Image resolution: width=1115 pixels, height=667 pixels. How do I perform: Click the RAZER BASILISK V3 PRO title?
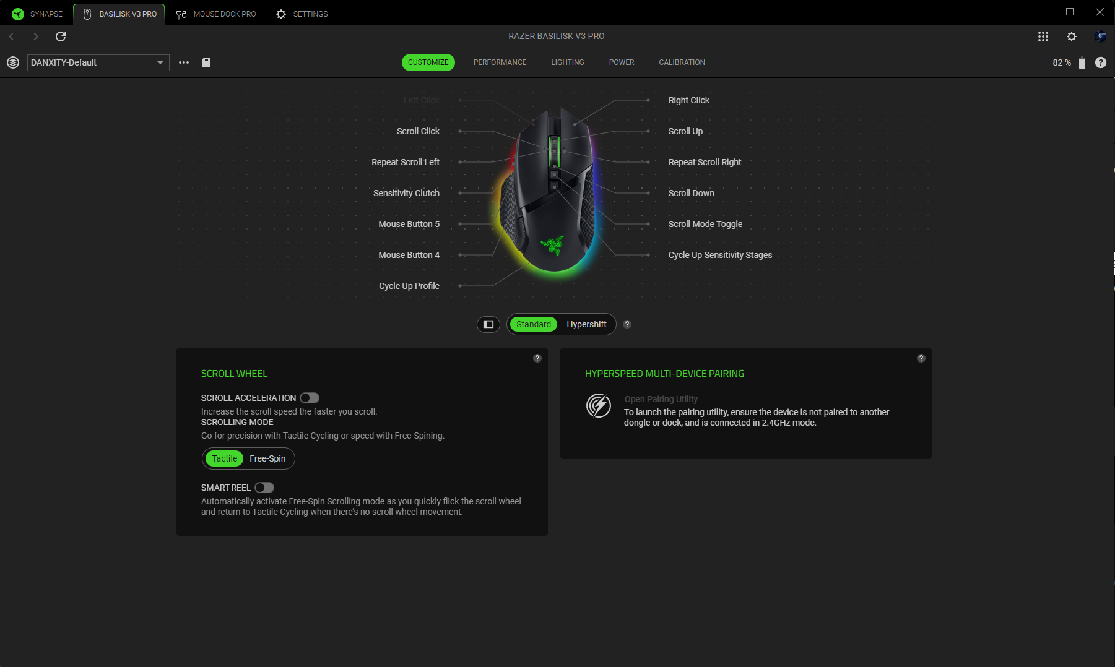click(557, 37)
